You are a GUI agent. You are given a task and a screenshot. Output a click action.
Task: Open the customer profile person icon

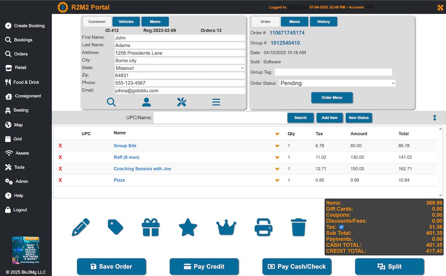(x=146, y=102)
